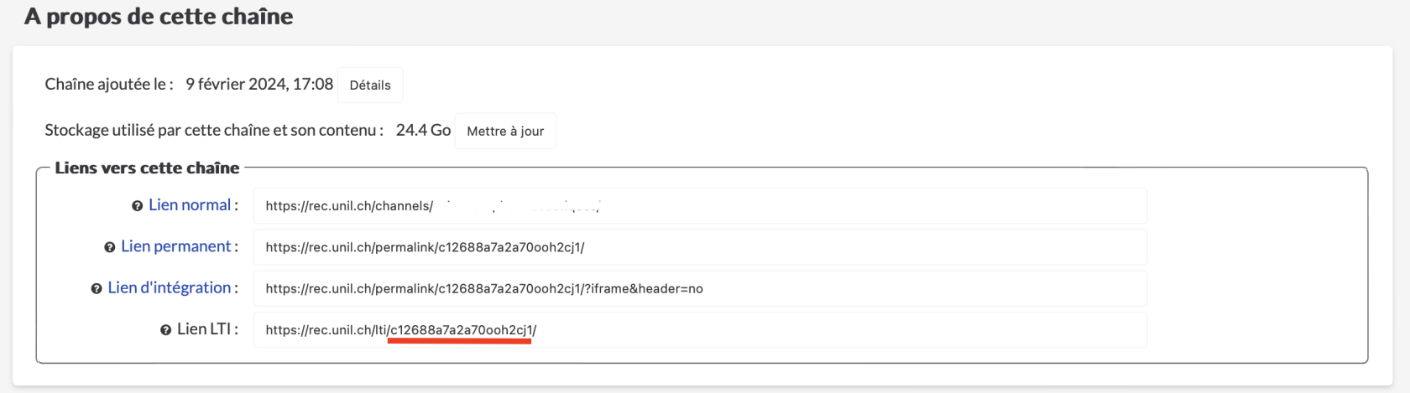1410x393 pixels.
Task: Click the Mettre à jour button
Action: tap(505, 132)
